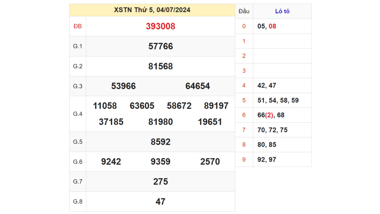The width and height of the screenshot is (380, 214).
Task: Select lô tô values 42, 47
Action: [267, 86]
